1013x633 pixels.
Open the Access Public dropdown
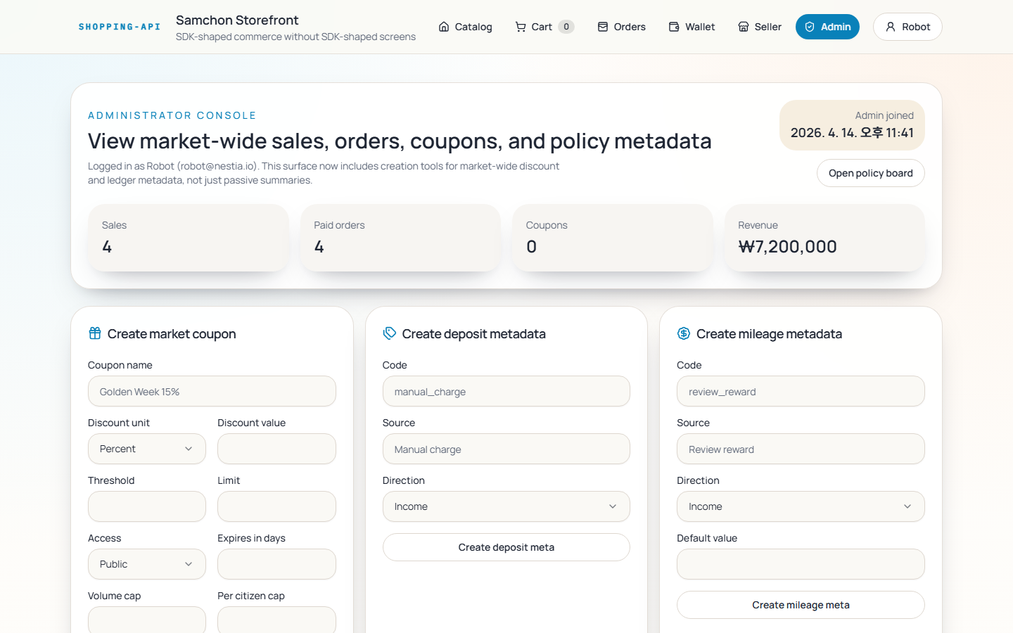tap(146, 564)
